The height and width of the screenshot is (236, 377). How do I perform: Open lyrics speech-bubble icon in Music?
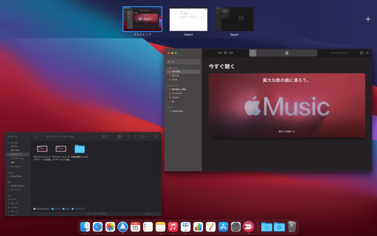[x=361, y=53]
